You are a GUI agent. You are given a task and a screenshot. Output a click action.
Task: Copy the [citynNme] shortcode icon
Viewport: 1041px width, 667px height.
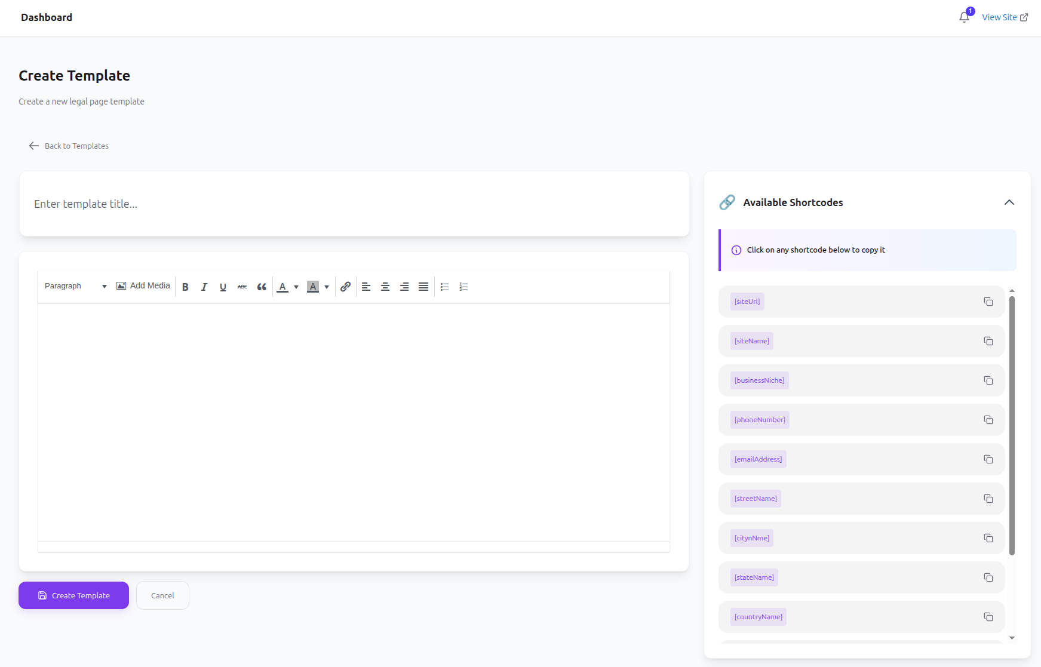click(988, 538)
